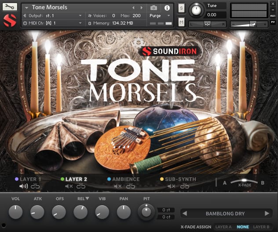Toggle the Solo S button
This screenshot has height=232, width=278.
(x=181, y=8)
